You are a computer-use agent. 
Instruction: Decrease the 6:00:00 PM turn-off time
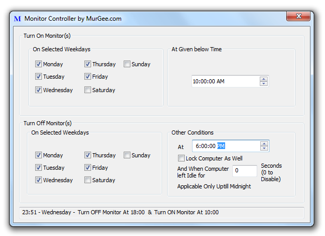coord(264,149)
